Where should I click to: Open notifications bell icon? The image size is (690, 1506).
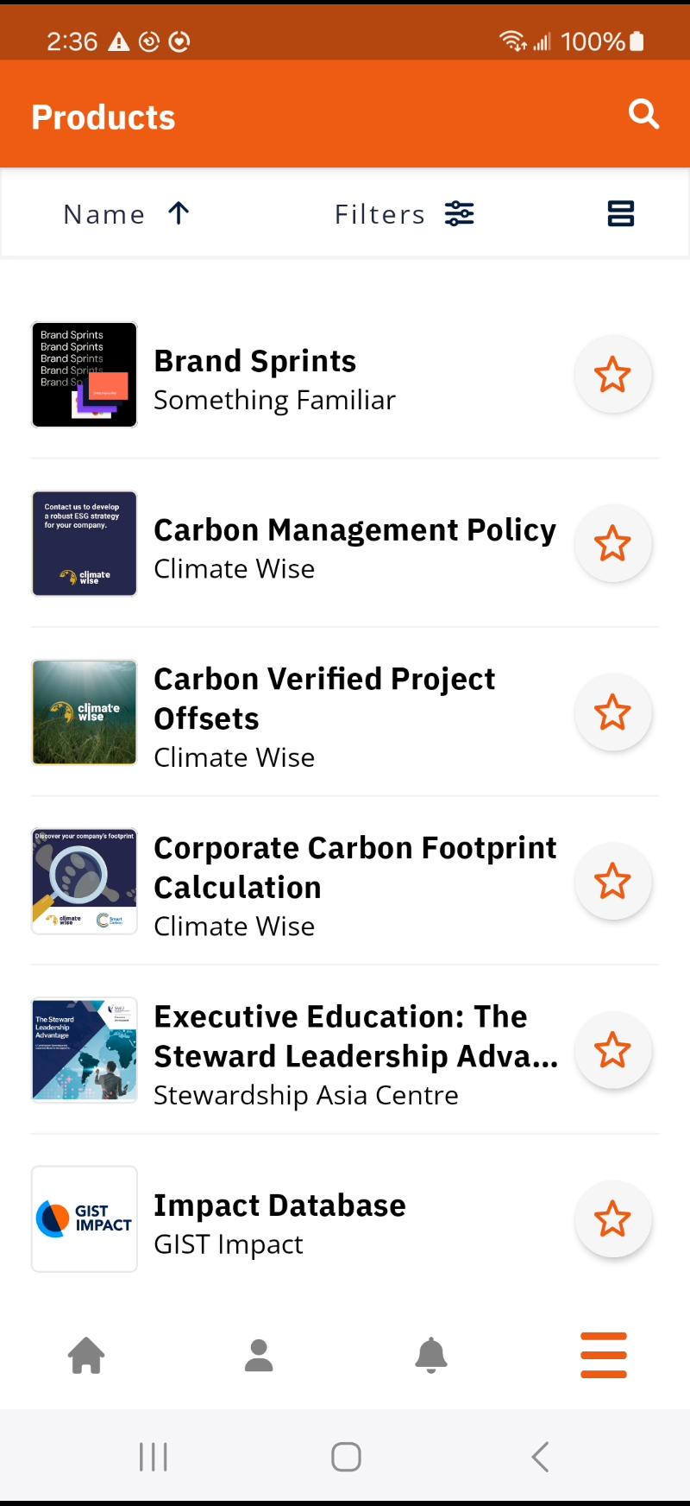point(431,1355)
